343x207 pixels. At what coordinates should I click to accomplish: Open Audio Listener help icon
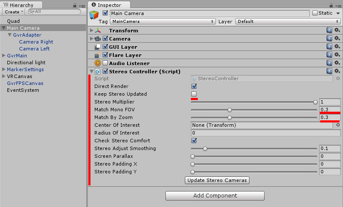tap(329, 63)
